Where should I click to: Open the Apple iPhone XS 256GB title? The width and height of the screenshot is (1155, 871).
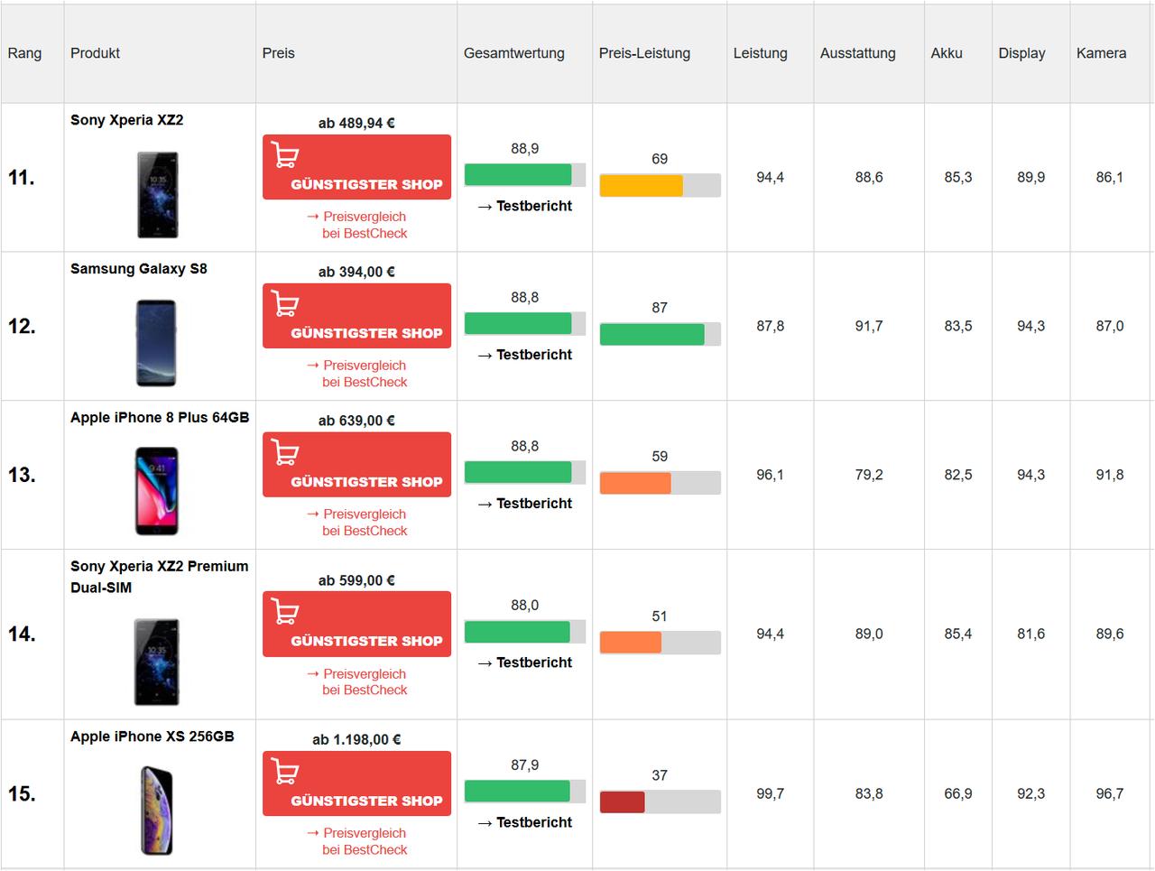click(152, 737)
